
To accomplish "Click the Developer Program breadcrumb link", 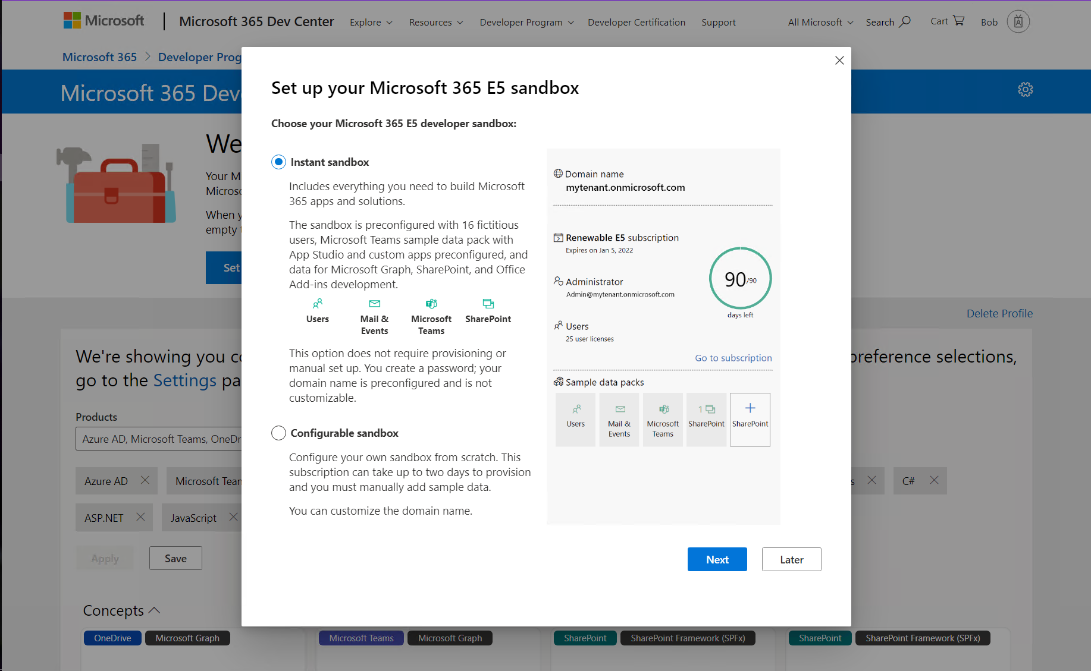I will tap(200, 57).
